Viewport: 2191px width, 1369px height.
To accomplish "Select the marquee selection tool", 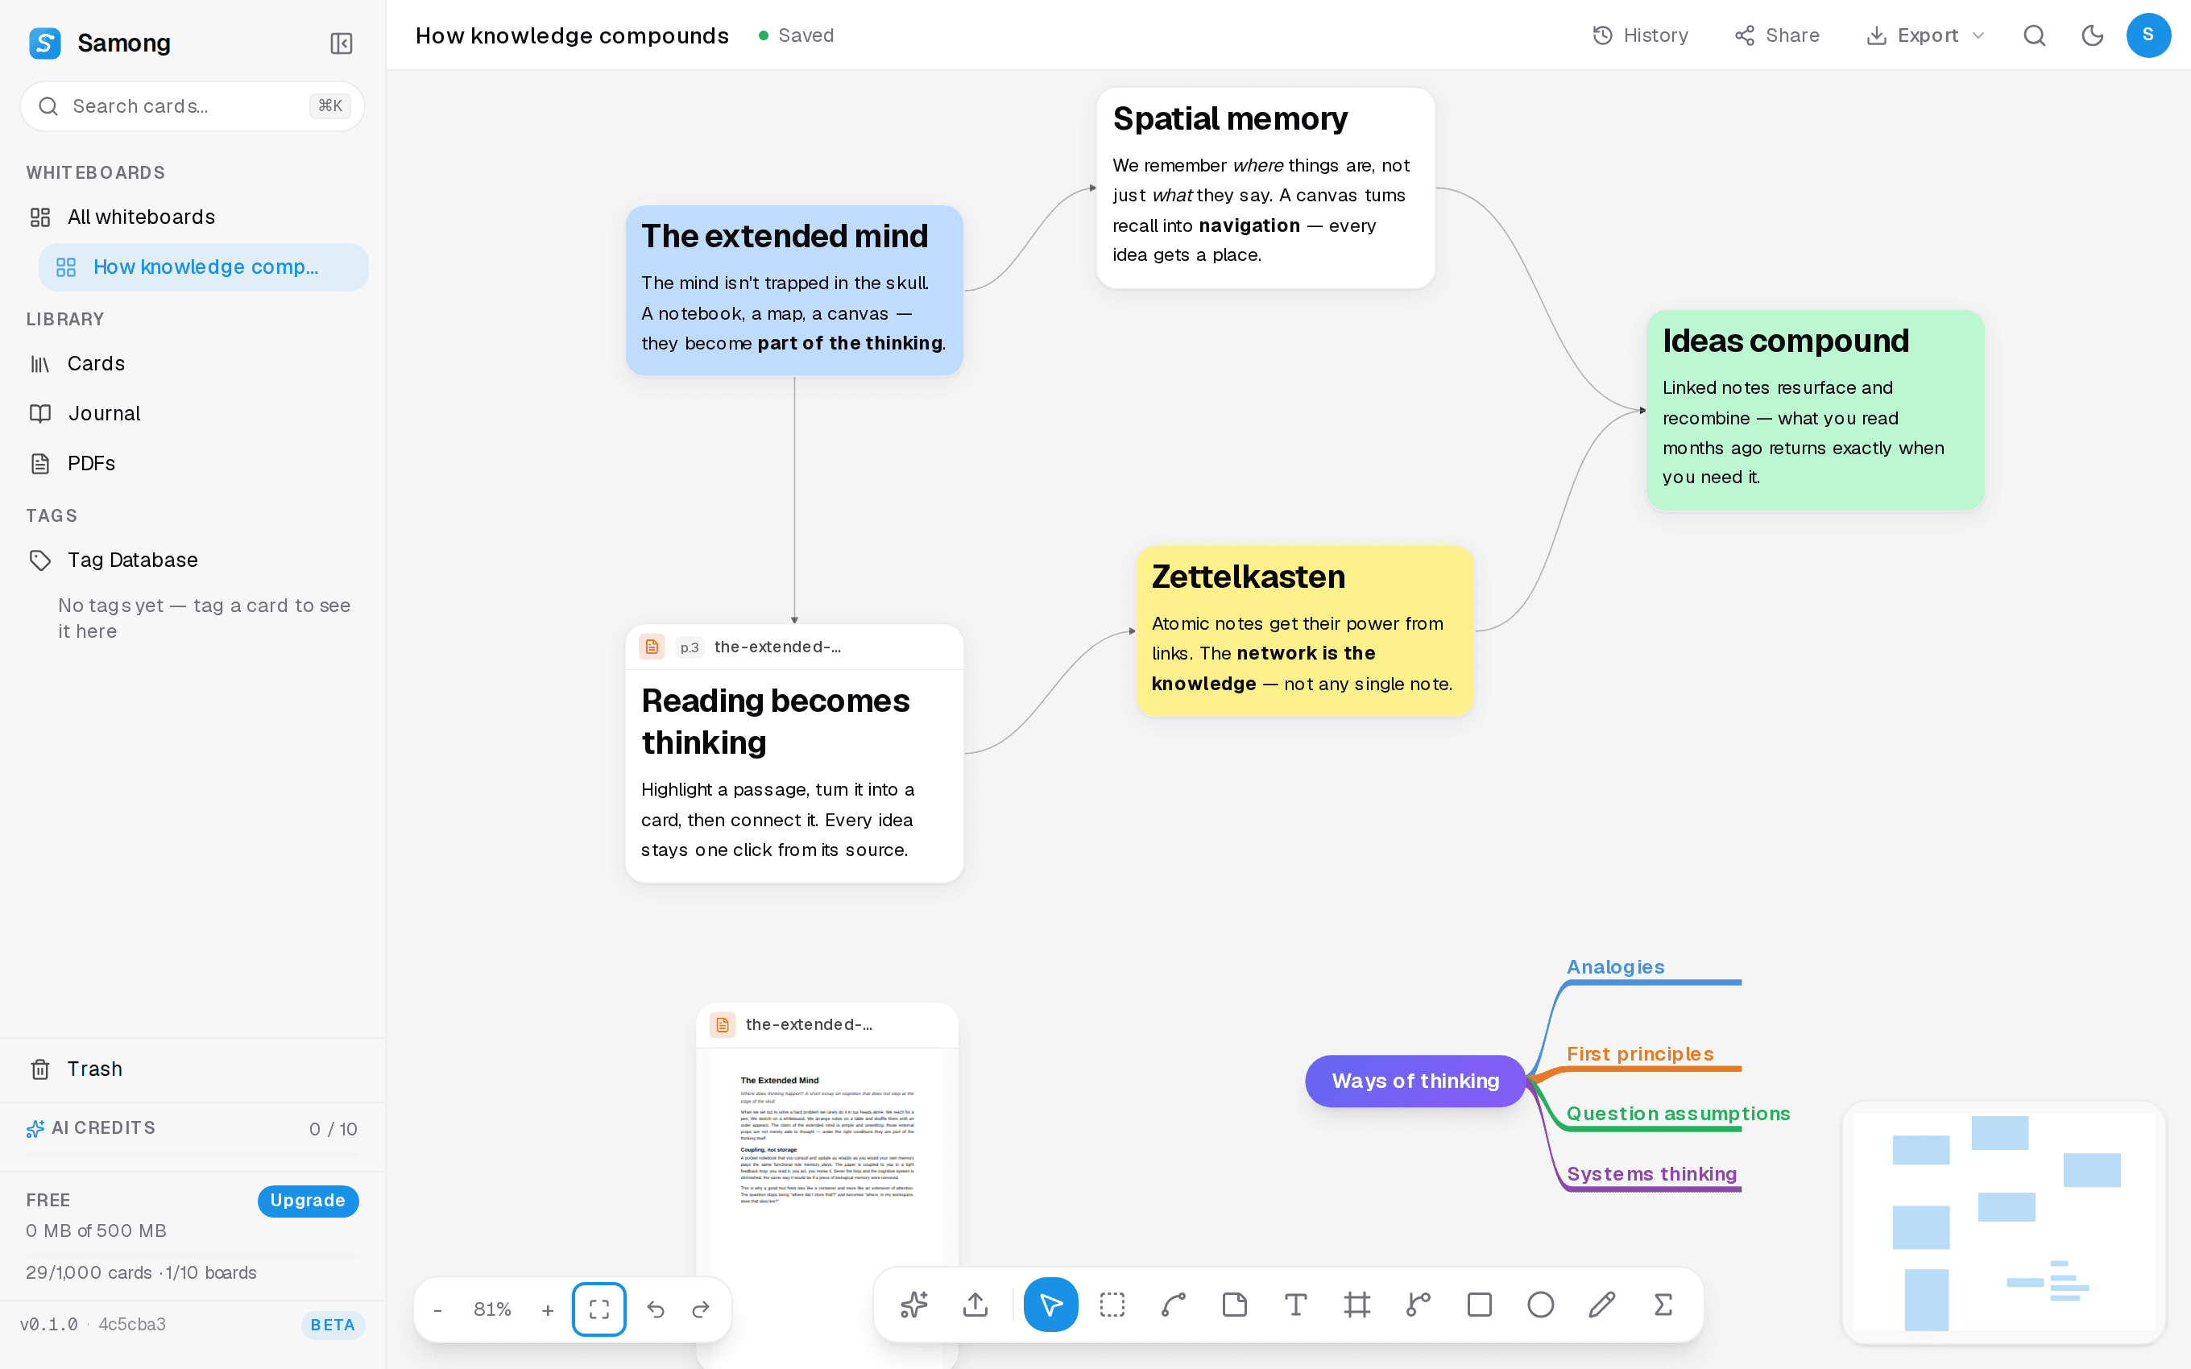I will point(1112,1305).
